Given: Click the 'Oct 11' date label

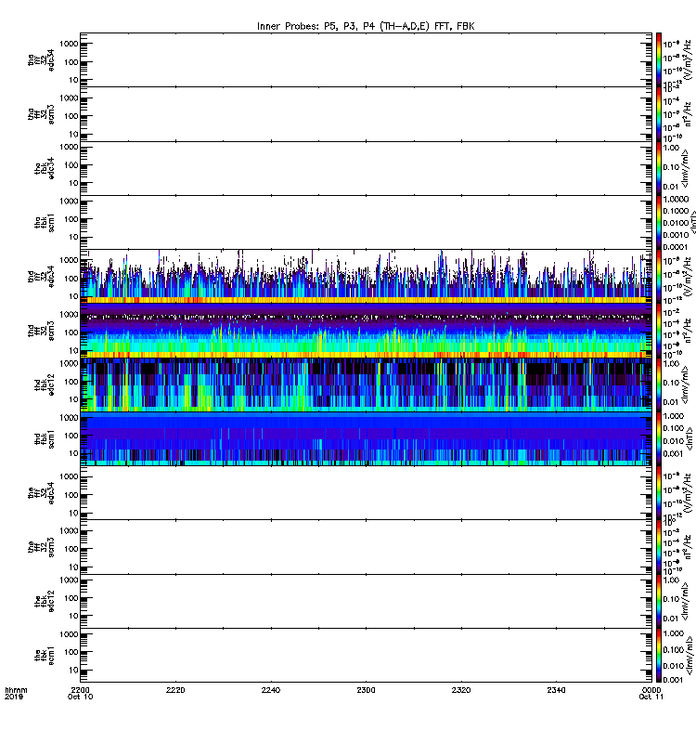Looking at the screenshot, I should [651, 697].
